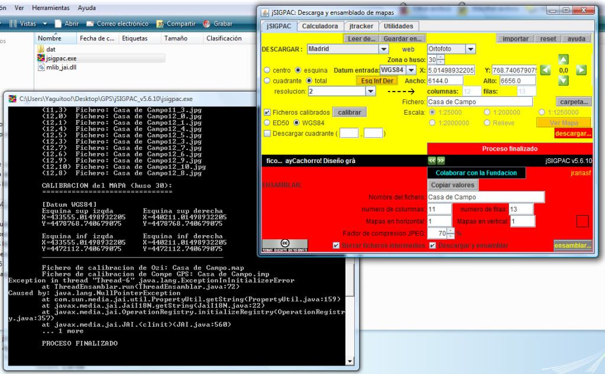Open the Ayuda menu in Explorer
The height and width of the screenshot is (374, 605).
[x=87, y=8]
